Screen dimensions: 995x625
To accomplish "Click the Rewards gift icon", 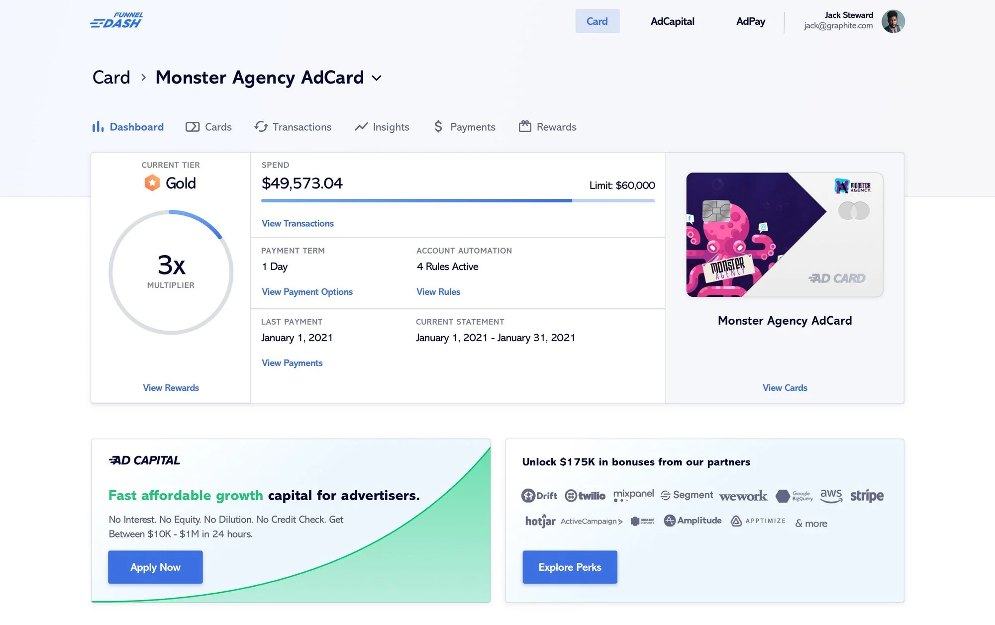I will pos(525,126).
